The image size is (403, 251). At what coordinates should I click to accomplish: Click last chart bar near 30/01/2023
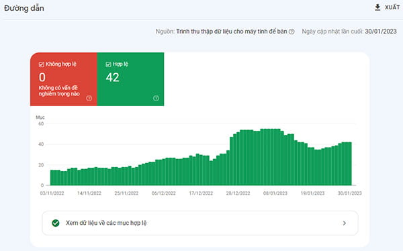pos(350,164)
